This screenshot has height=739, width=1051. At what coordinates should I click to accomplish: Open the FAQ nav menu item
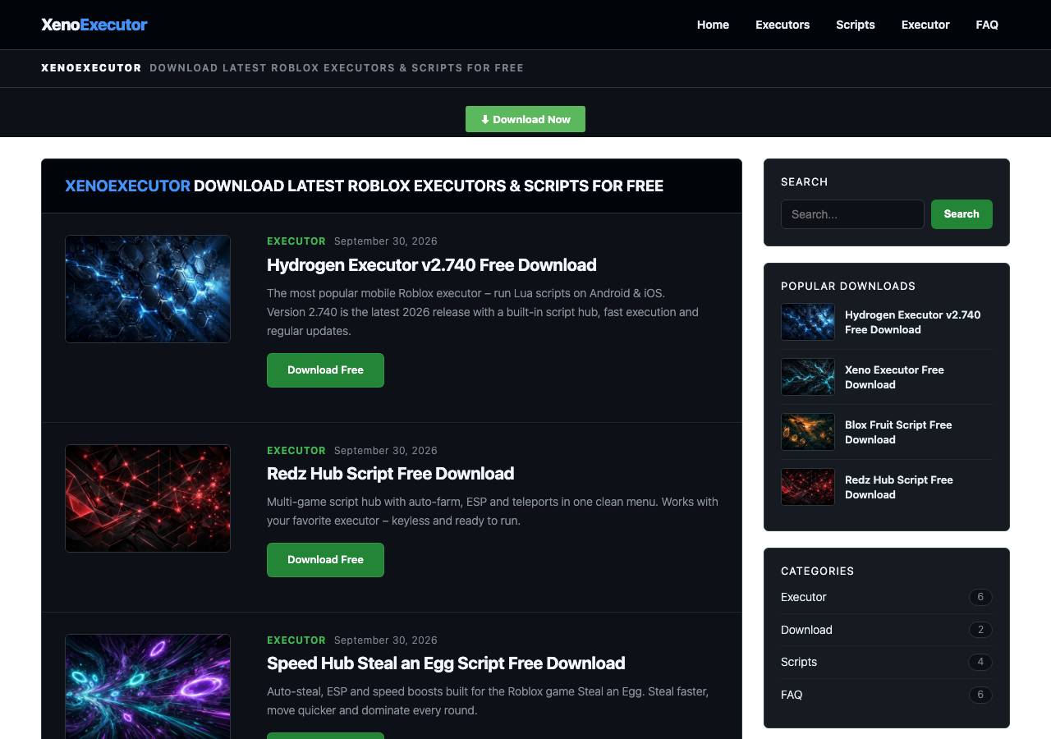pos(987,25)
